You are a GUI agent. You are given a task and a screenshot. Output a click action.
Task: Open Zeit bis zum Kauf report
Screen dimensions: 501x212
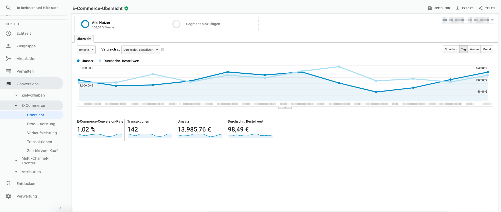coord(42,151)
